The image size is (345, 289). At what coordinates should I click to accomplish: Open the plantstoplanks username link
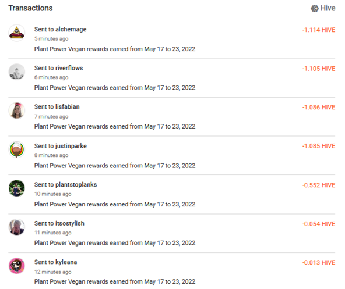76,185
